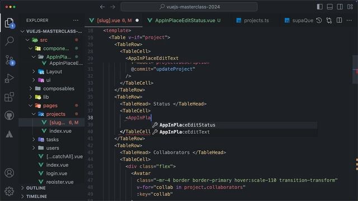The image size is (358, 201).
Task: Open Customize Layout icon
Action: (350, 7)
